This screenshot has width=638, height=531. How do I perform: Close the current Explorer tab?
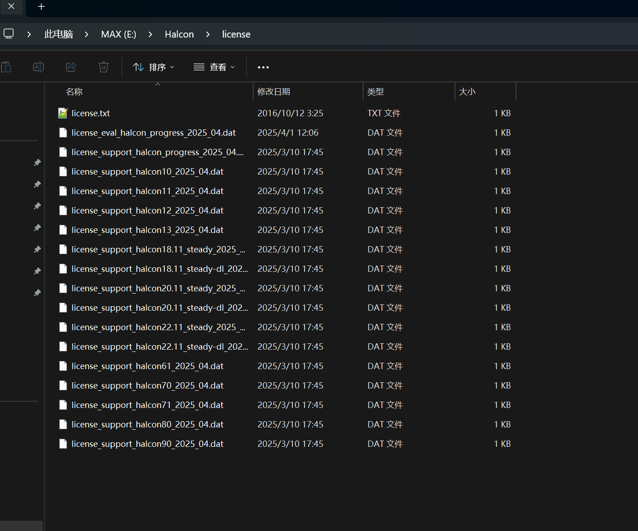(11, 6)
